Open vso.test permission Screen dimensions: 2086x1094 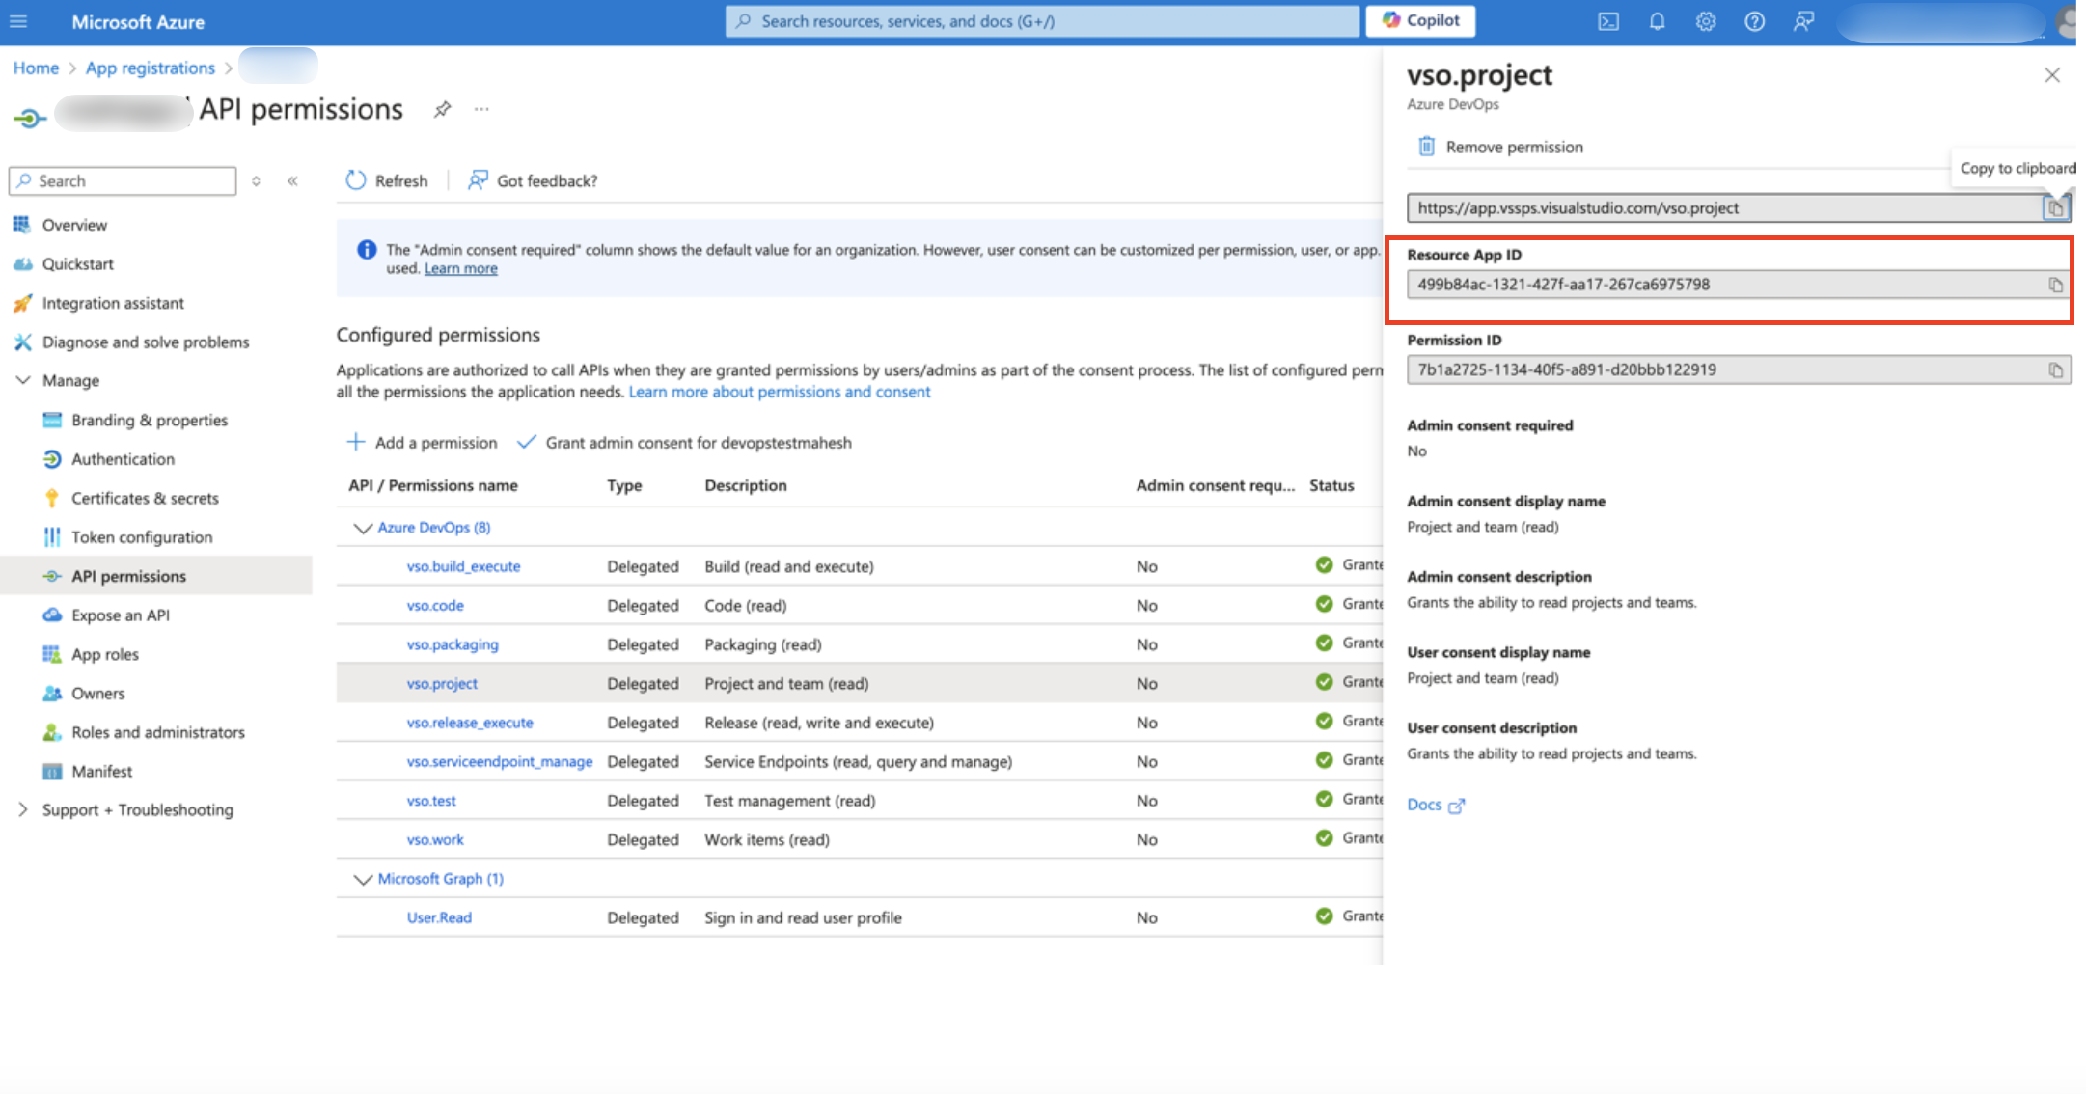tap(431, 801)
